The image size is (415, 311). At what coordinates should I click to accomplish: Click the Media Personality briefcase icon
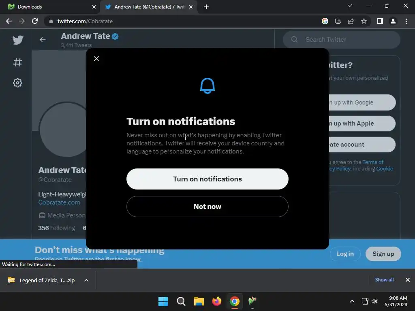pyautogui.click(x=42, y=215)
